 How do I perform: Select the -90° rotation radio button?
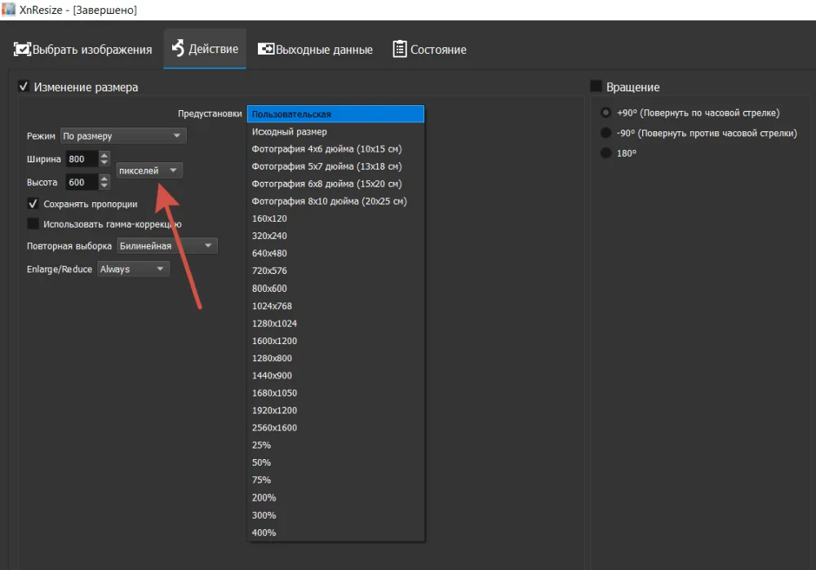click(x=605, y=133)
